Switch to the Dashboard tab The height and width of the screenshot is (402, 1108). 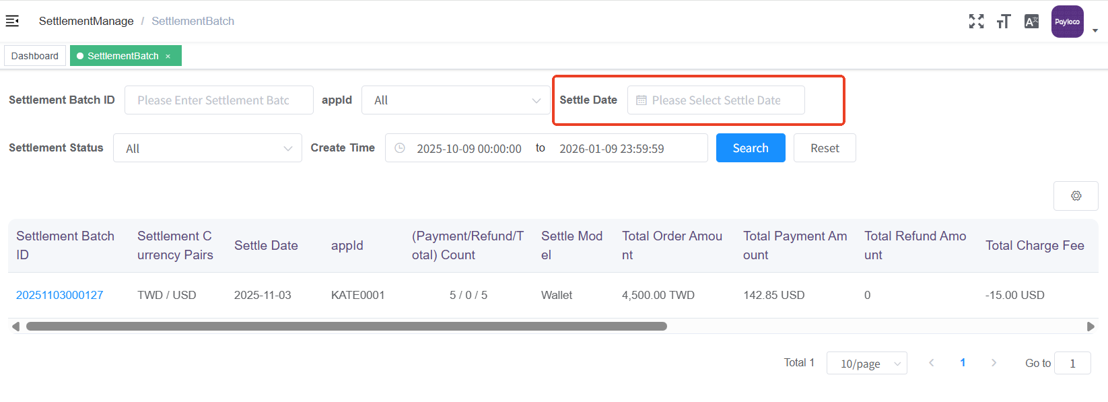[35, 56]
